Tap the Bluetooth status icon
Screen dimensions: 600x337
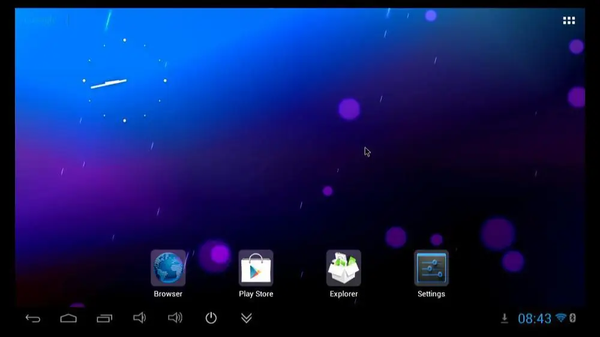[x=572, y=318]
